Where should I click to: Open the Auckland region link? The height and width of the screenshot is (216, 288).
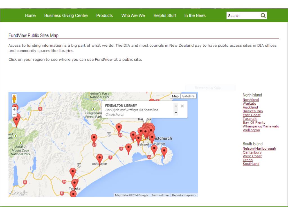(250, 107)
